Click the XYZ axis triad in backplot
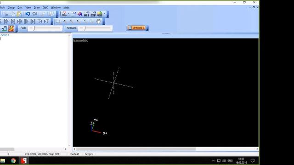The image size is (294, 165). click(99, 127)
